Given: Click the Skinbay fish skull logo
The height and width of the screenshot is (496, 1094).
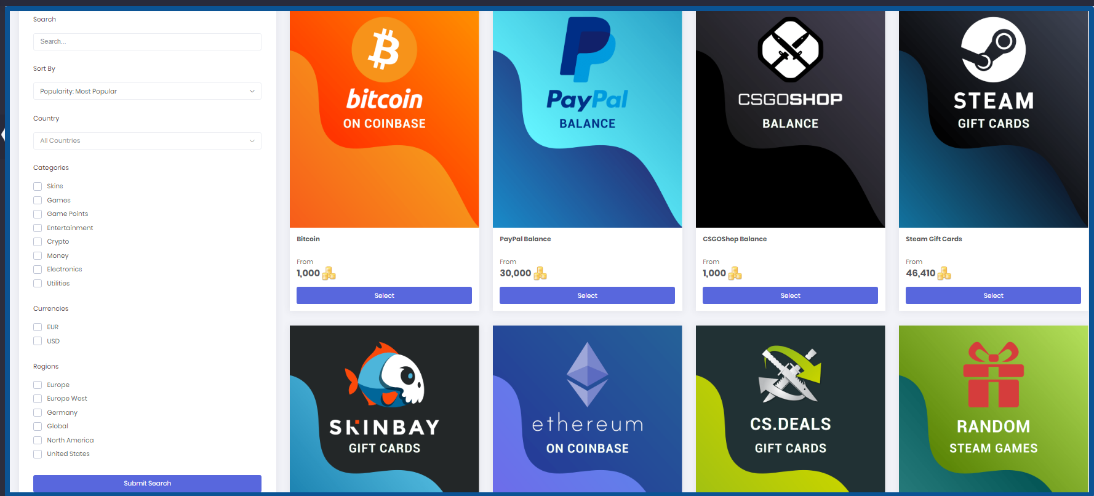Looking at the screenshot, I should 385,375.
